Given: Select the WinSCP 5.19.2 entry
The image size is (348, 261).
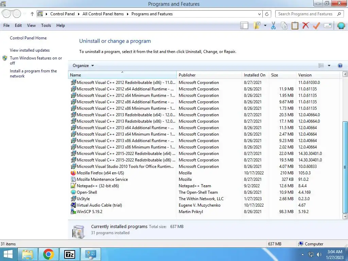Looking at the screenshot, I should (x=205, y=211).
